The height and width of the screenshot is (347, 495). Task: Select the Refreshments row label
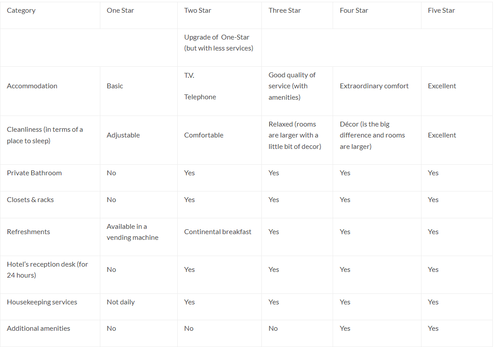pyautogui.click(x=29, y=232)
